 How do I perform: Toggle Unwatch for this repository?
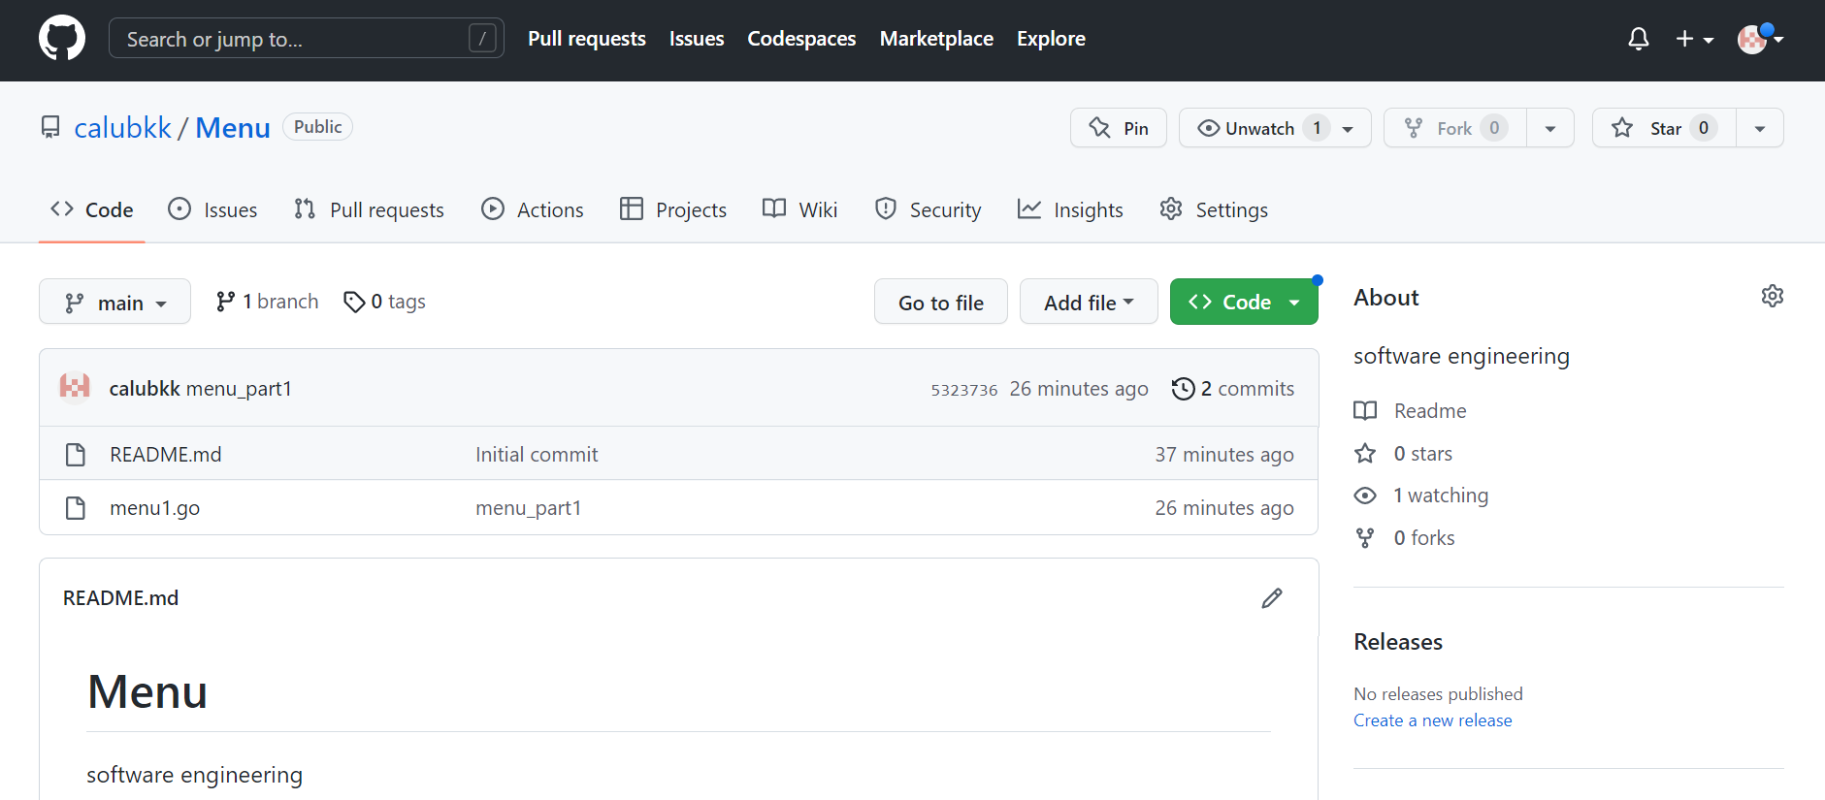[x=1258, y=128]
